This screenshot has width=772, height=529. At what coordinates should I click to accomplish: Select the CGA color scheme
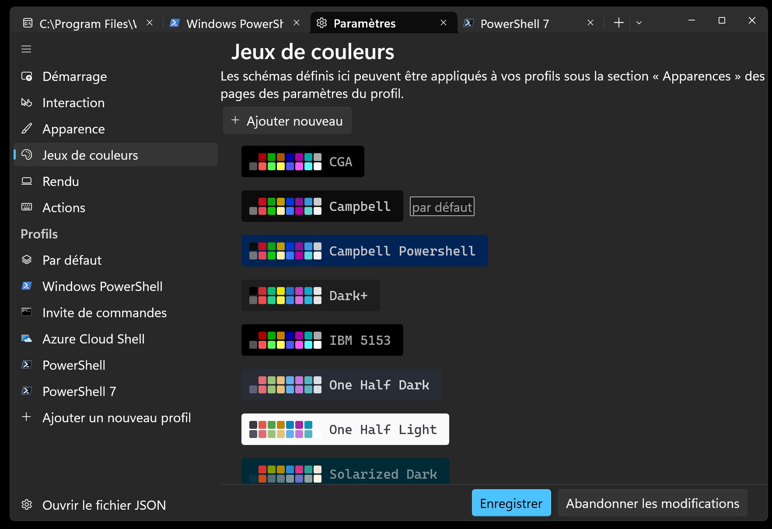(x=303, y=161)
